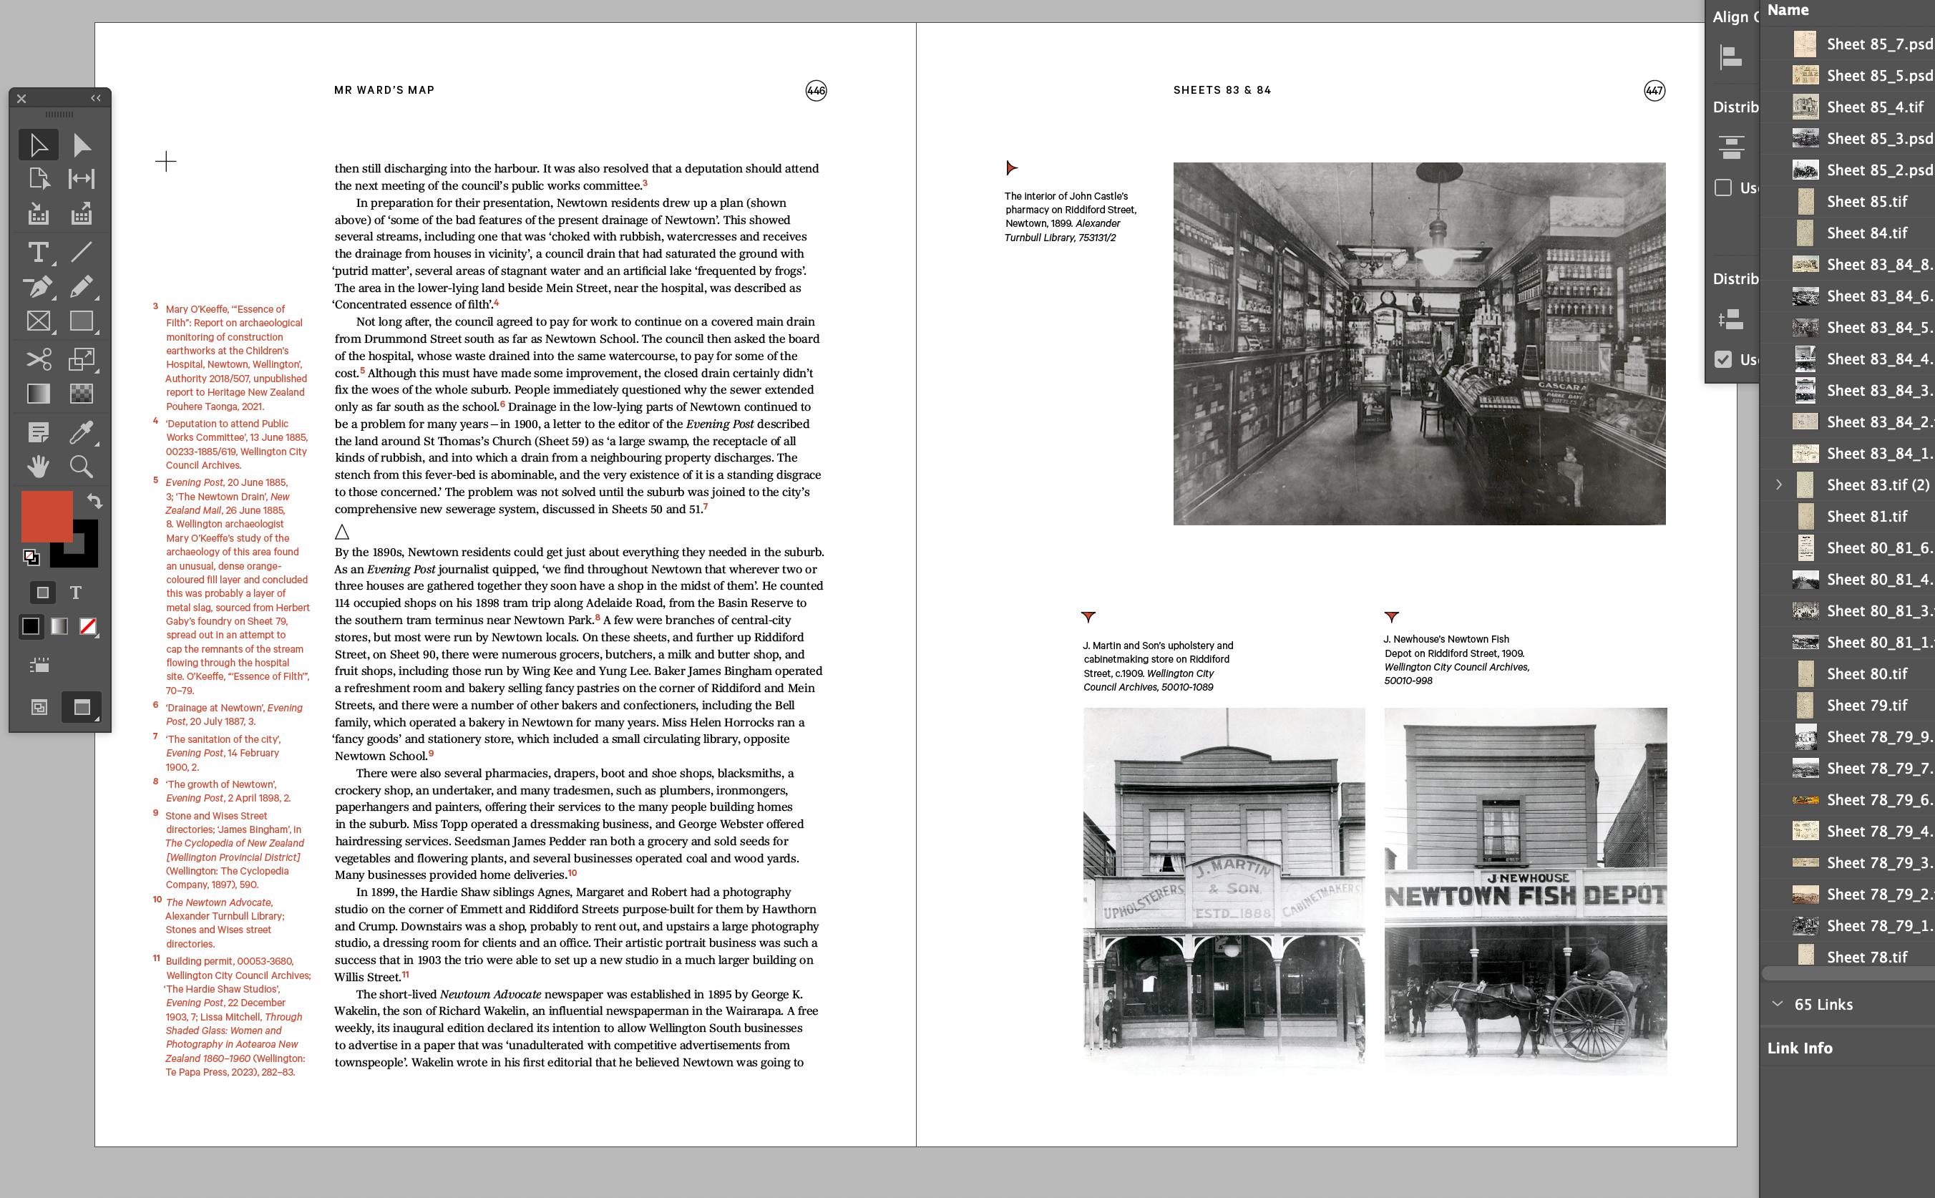Choose the Note tool
The width and height of the screenshot is (1935, 1198).
point(38,432)
